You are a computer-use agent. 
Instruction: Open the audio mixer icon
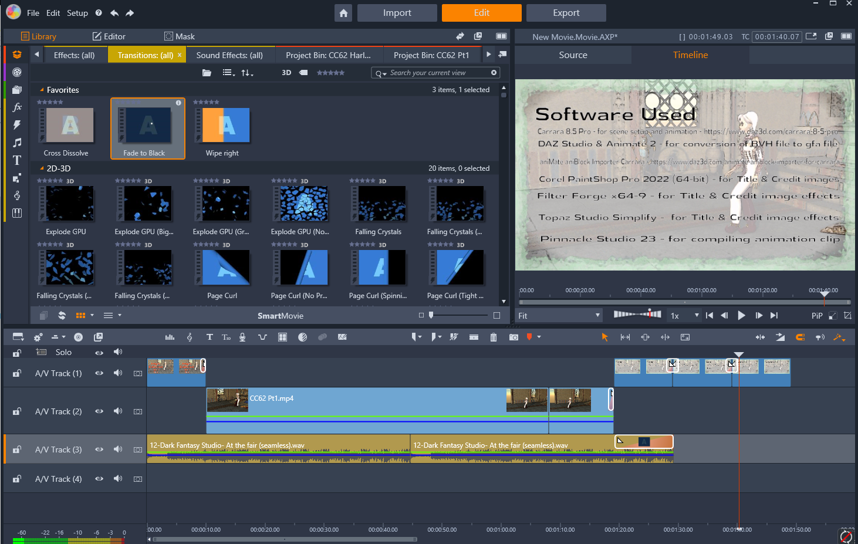pyautogui.click(x=170, y=337)
